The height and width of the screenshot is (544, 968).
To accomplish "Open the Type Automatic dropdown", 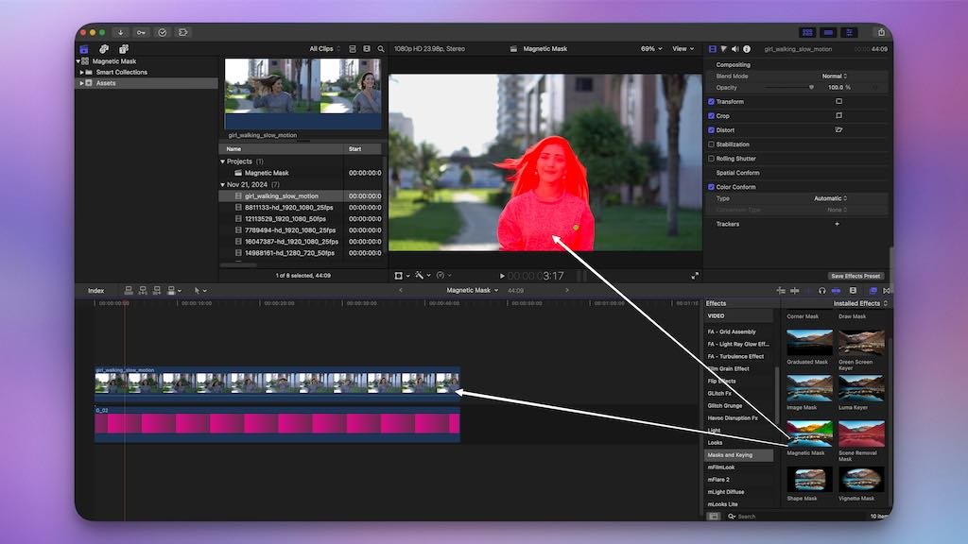I will tap(830, 198).
